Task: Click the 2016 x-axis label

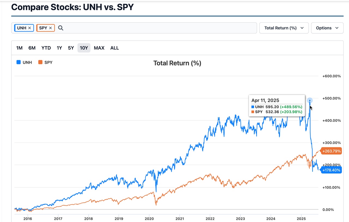Action: (28, 218)
